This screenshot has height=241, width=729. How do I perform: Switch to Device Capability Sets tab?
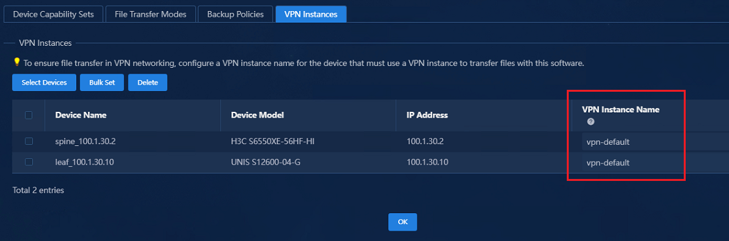pyautogui.click(x=54, y=14)
